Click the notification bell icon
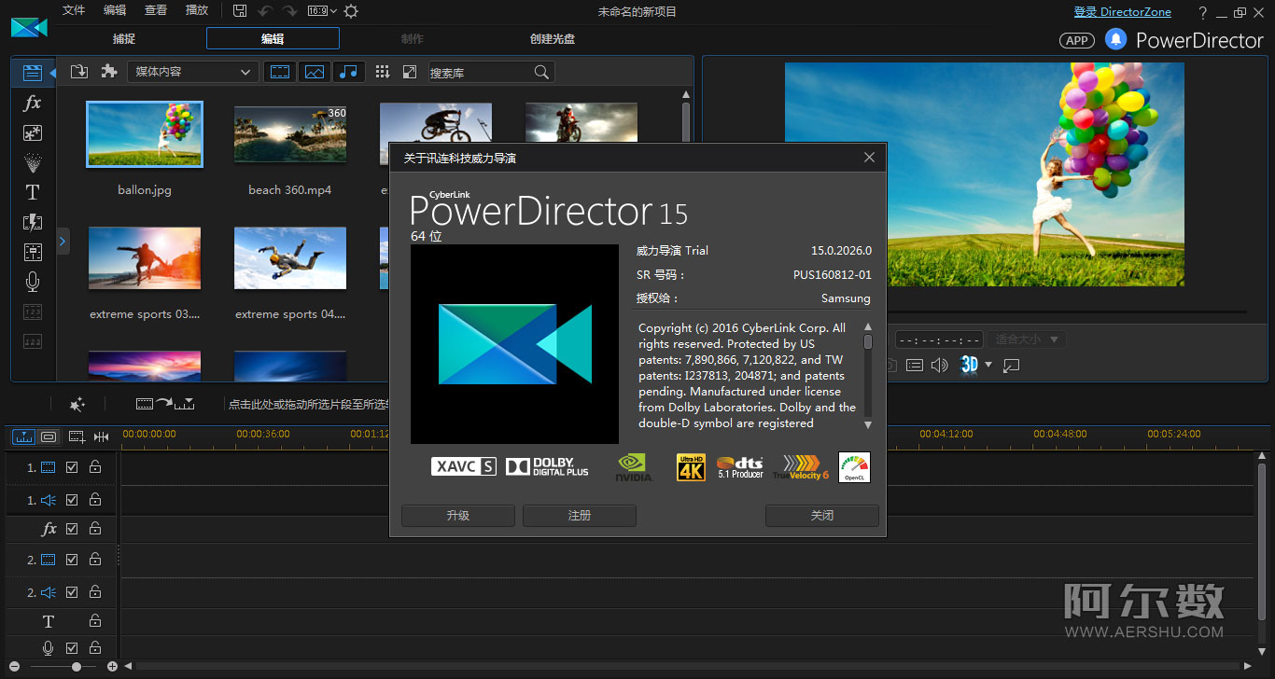The image size is (1275, 679). pyautogui.click(x=1115, y=39)
